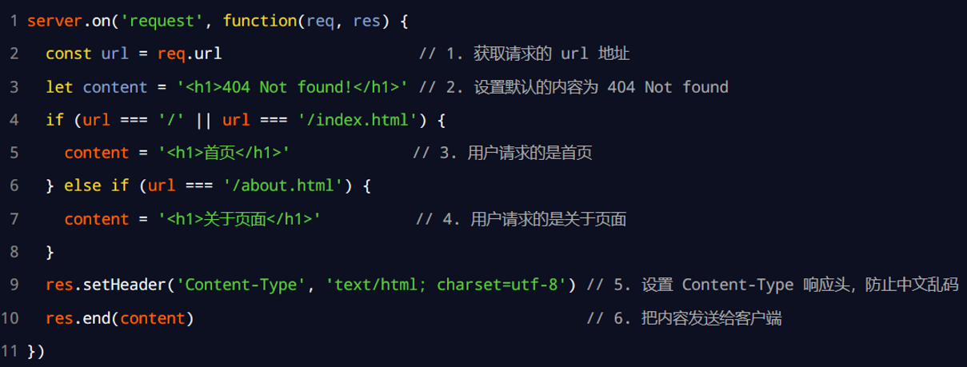Click line number 8 in the gutter
967x367 pixels.
point(14,252)
